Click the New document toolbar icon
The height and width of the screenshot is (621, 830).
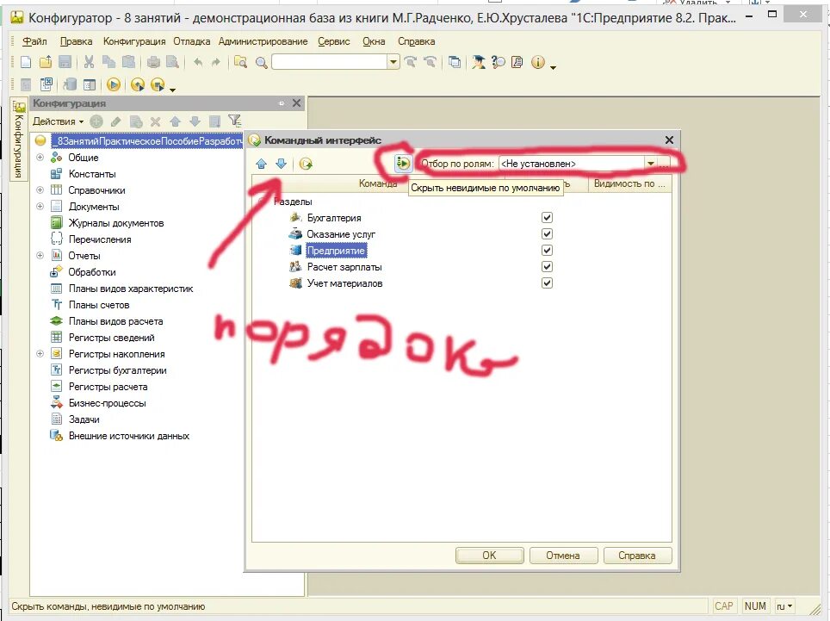click(26, 63)
